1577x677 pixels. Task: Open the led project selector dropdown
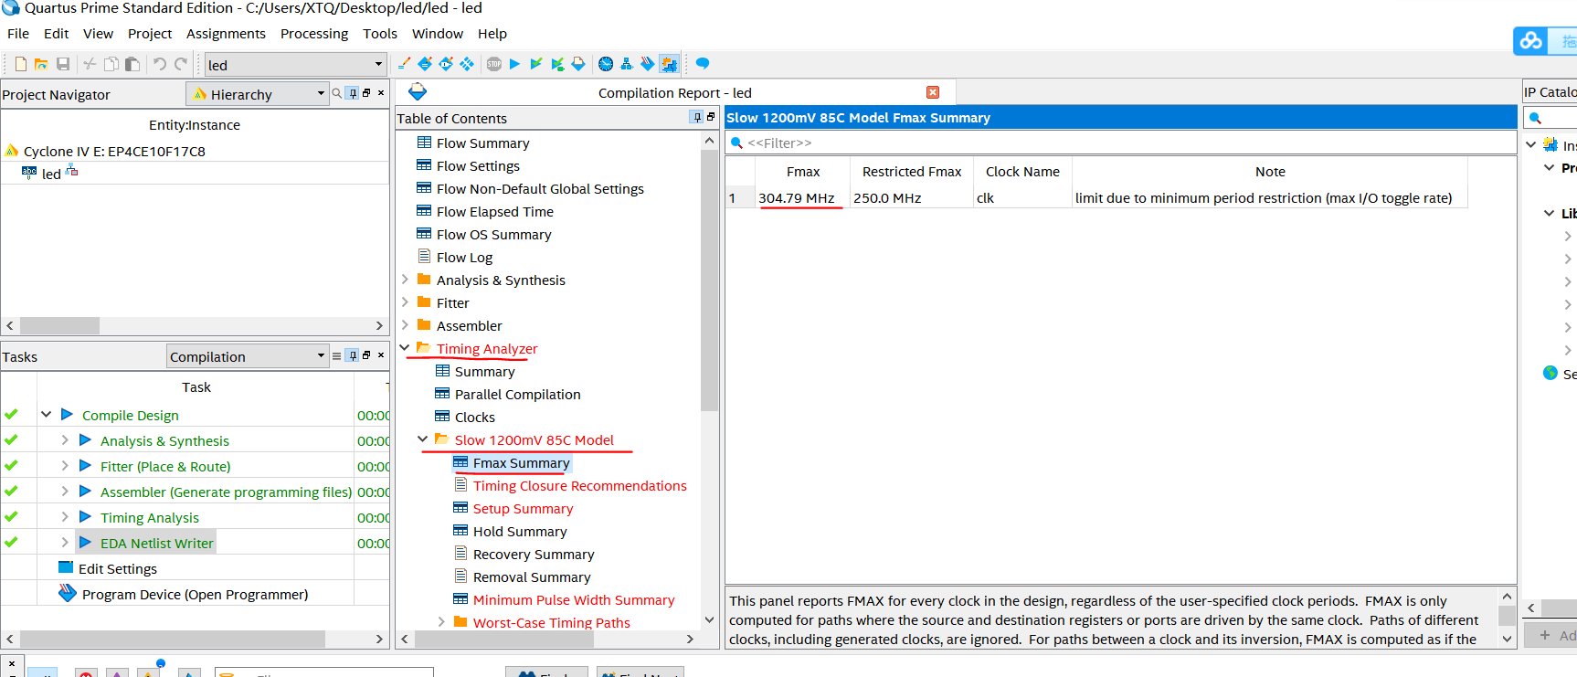[295, 65]
